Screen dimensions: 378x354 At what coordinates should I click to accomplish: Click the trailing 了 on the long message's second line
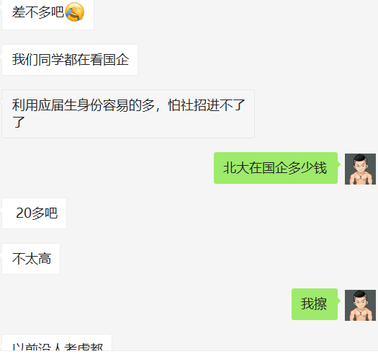tap(19, 122)
